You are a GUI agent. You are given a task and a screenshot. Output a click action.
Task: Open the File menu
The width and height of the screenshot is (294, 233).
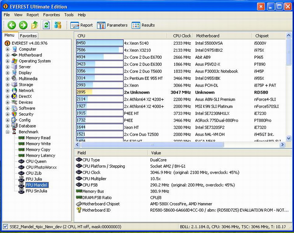(7, 15)
